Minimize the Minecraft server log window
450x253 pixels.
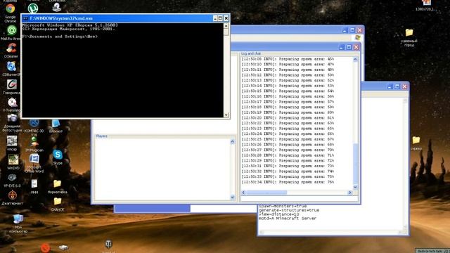[x=341, y=47]
